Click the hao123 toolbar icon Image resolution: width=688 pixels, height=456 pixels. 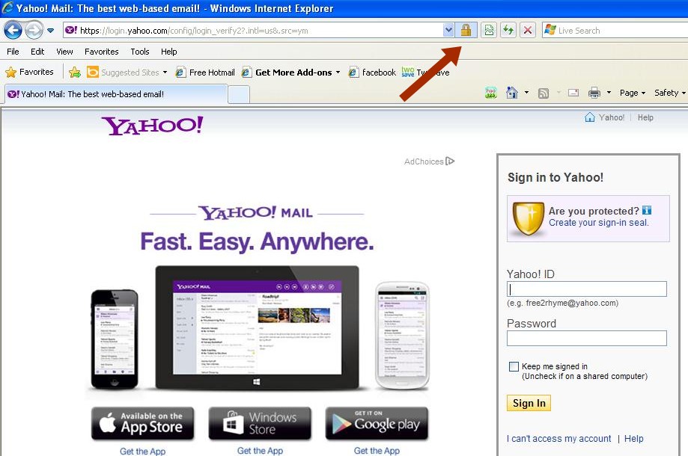click(490, 93)
